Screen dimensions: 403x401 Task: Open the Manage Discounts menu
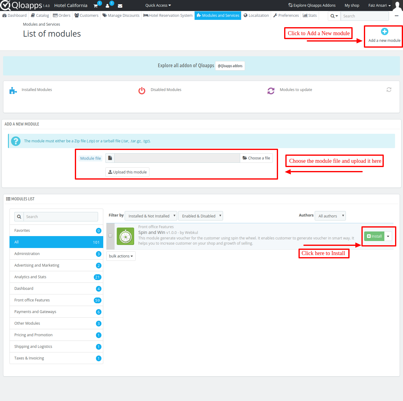click(x=121, y=16)
